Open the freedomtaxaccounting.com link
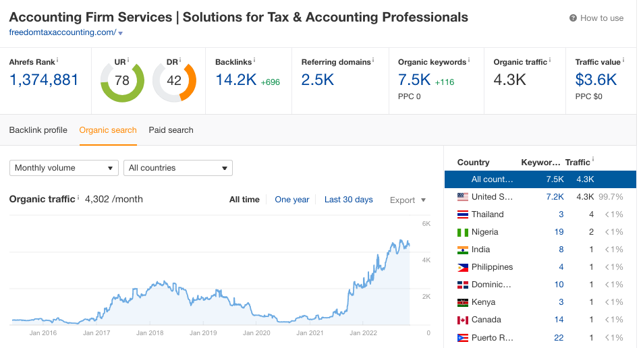Viewport: 643px width, 348px height. [x=63, y=32]
